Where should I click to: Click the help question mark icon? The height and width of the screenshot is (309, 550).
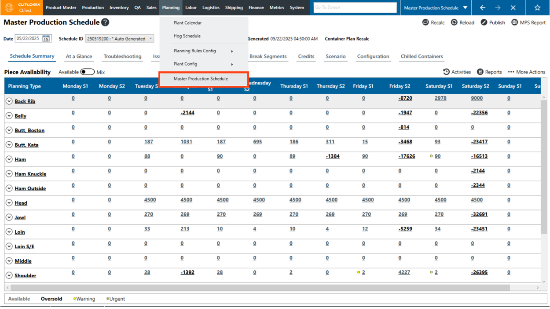(x=105, y=22)
